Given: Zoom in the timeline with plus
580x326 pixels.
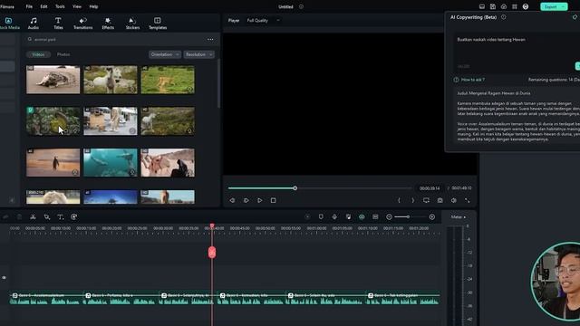Looking at the screenshot, I should pos(431,217).
